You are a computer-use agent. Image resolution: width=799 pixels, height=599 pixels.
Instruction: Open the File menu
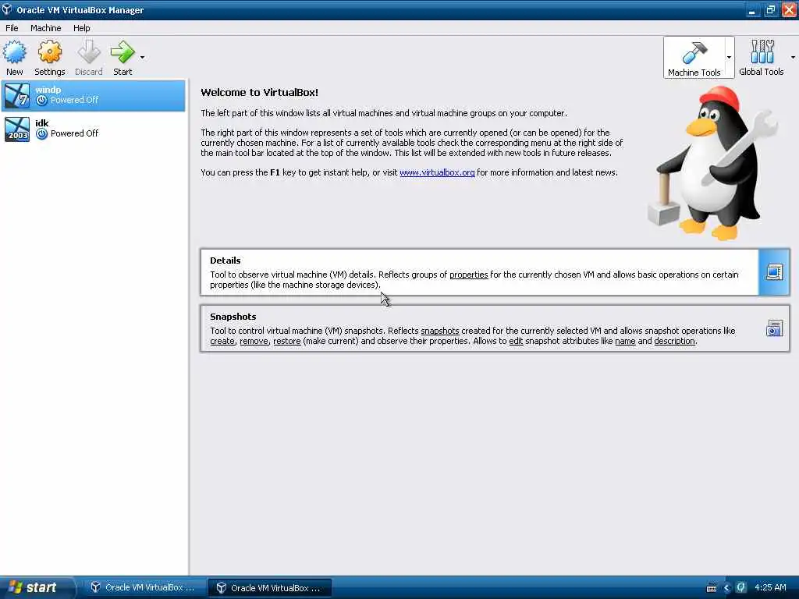click(12, 28)
